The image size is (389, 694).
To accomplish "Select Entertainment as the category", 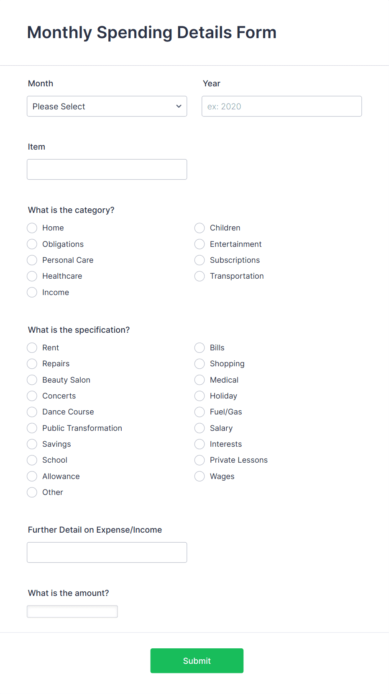I will [x=200, y=244].
